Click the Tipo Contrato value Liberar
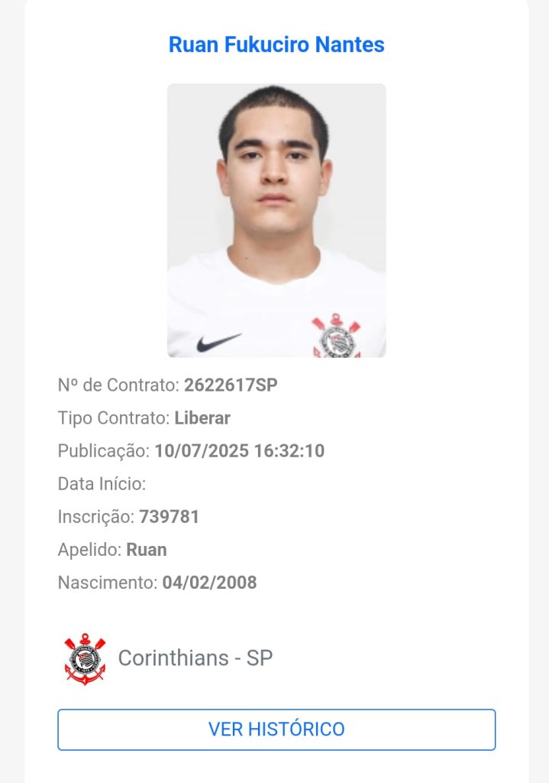The image size is (549, 783). coord(202,418)
